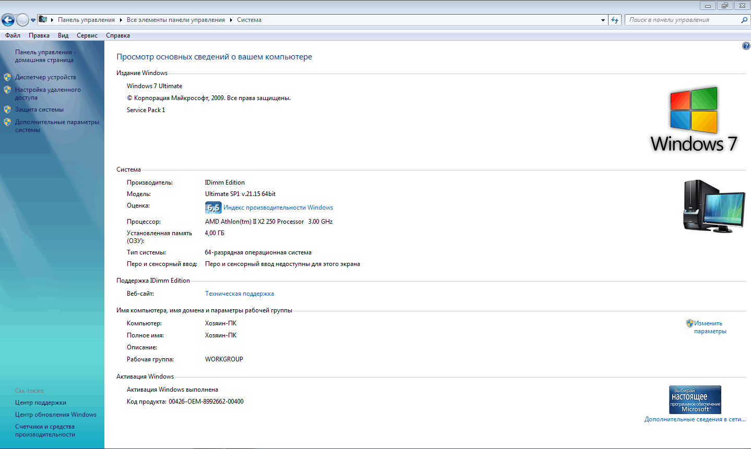Click the Панель управления breadcrumb
Viewport: 751px width, 449px height.
pyautogui.click(x=86, y=20)
